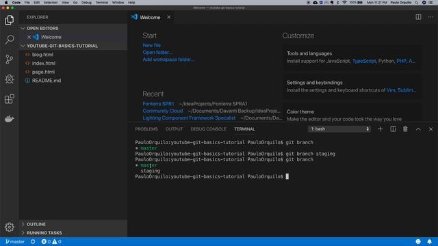This screenshot has height=246, width=438.
Task: Open recent project Community Cloud
Action: coord(163,111)
